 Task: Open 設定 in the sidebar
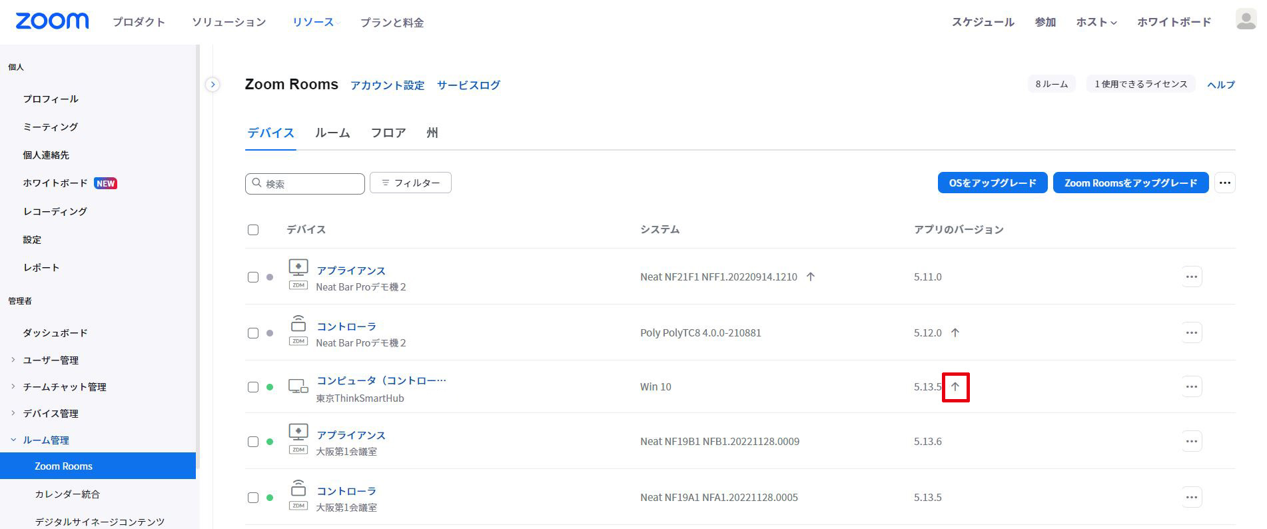click(32, 239)
